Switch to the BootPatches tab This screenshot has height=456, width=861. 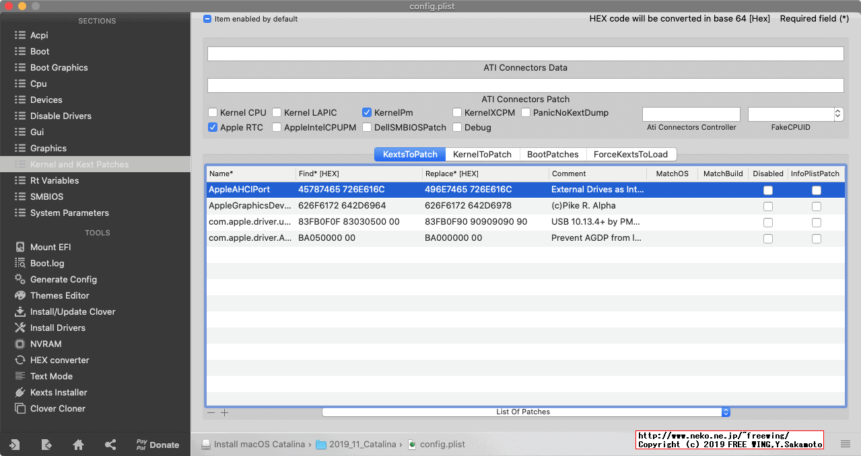[x=552, y=154]
